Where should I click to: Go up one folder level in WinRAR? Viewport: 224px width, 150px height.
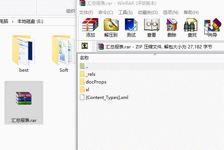(x=85, y=46)
